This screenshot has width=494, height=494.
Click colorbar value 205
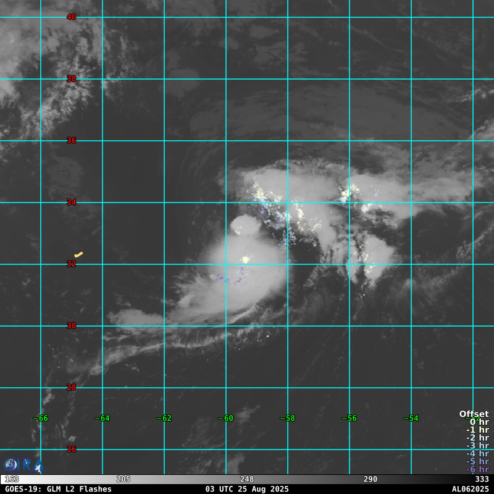(x=123, y=480)
